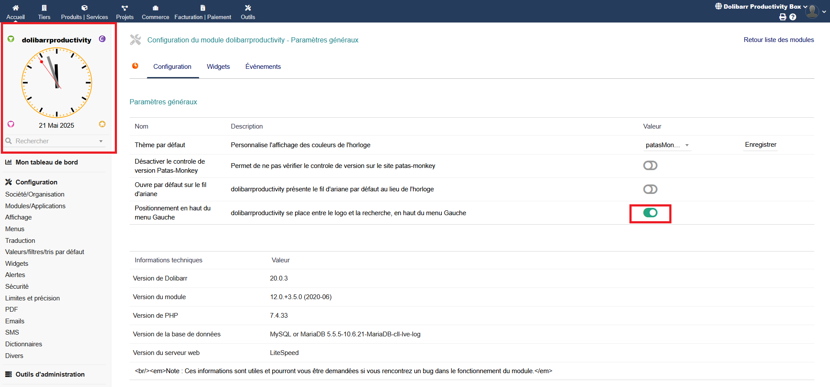Open help via the question mark icon
The image size is (830, 387).
(793, 17)
